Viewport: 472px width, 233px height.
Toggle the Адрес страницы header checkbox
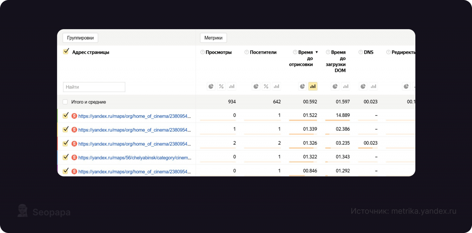tap(66, 52)
